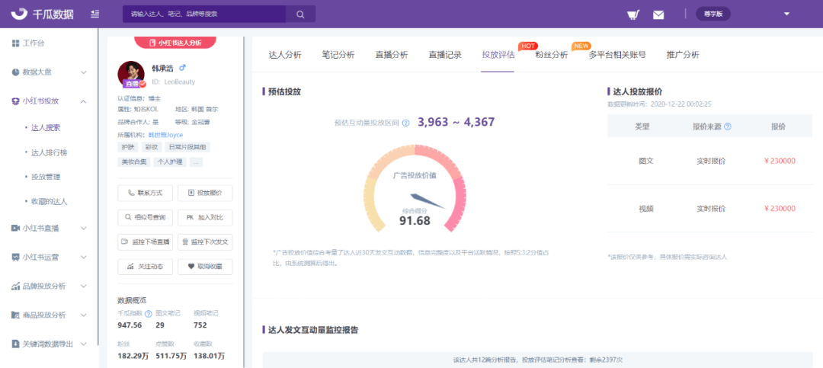Toggle 监控下场直播 monitoring button
The image size is (823, 368).
[146, 242]
